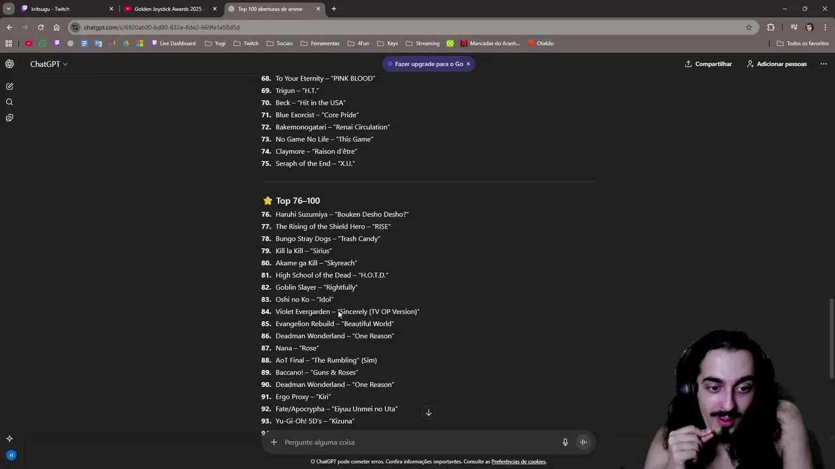Select Nana – Rose row
Screen dimensions: 835x469
(x=290, y=348)
